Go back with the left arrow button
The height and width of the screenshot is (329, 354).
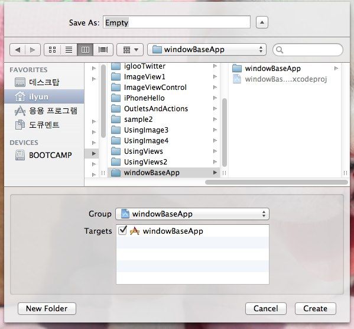pyautogui.click(x=18, y=50)
